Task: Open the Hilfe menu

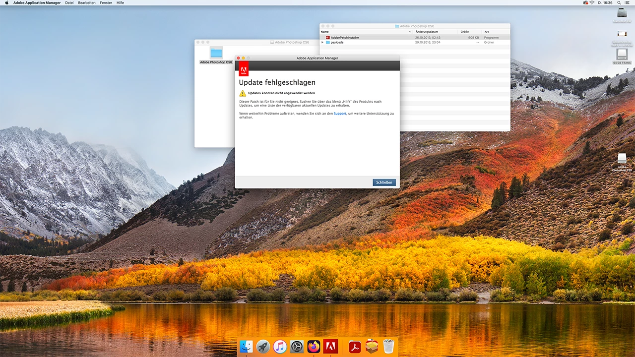Action: pos(120,3)
